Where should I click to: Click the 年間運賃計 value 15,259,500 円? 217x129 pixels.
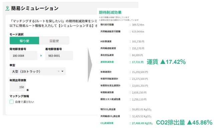pos(140,72)
